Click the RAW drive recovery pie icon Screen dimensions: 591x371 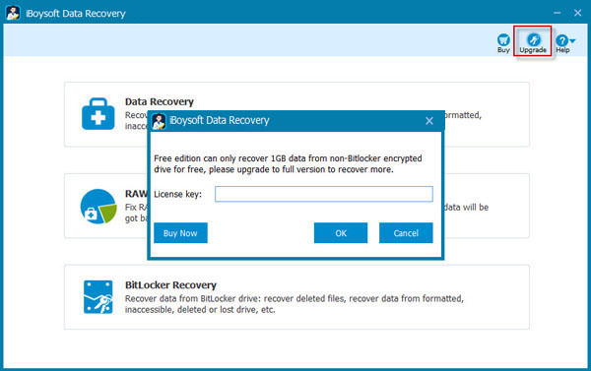(x=98, y=206)
